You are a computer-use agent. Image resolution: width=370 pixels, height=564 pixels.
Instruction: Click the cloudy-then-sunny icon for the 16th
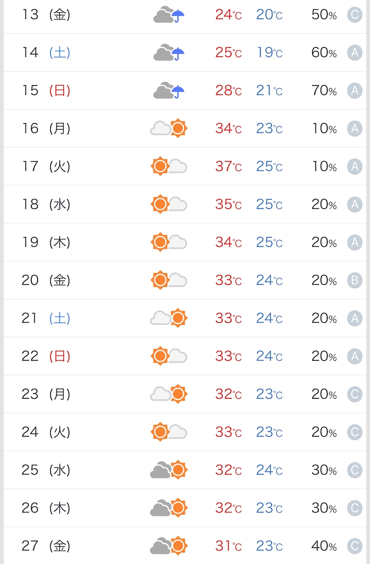[x=169, y=128]
